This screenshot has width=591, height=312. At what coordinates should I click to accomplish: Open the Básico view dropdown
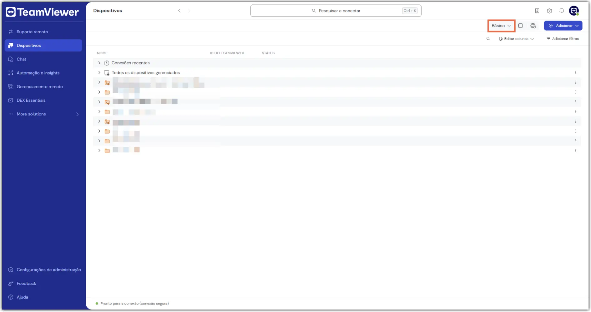(501, 26)
